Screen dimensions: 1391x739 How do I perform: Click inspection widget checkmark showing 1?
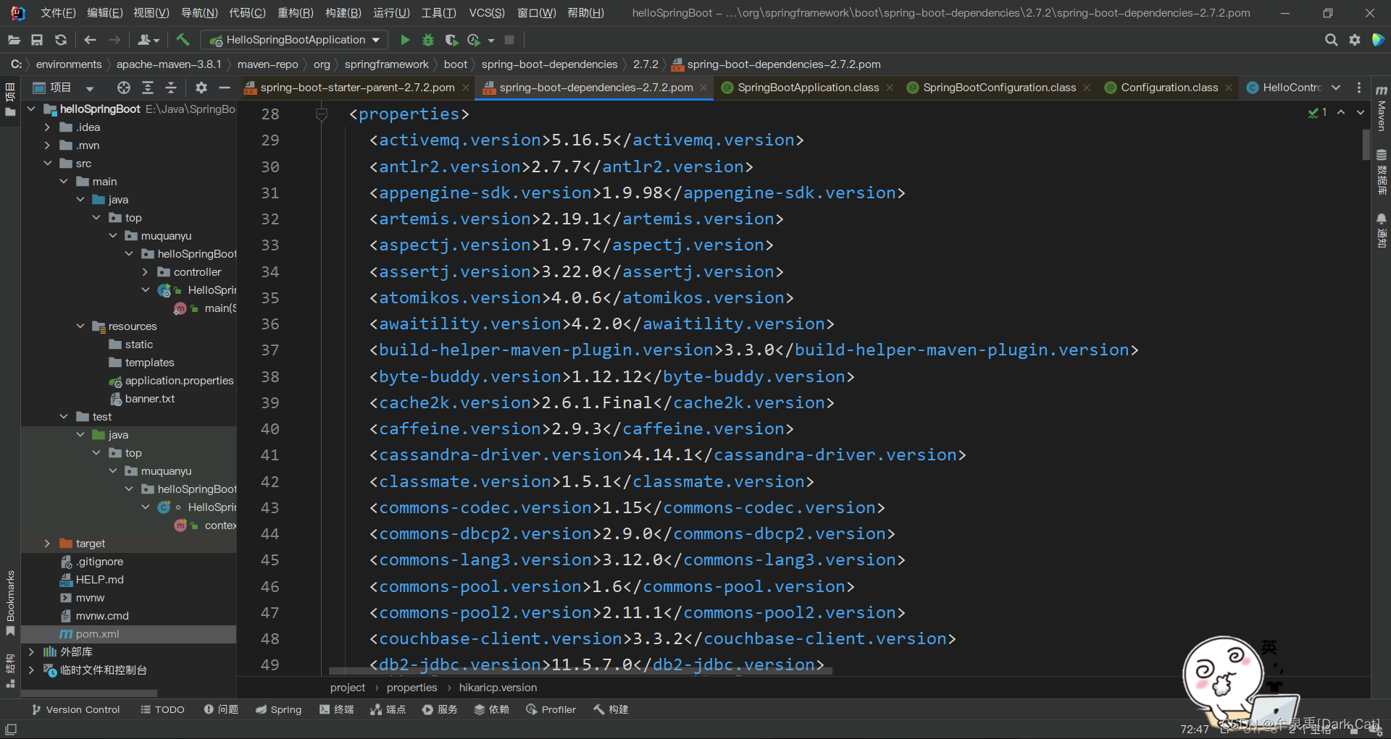click(x=1317, y=112)
